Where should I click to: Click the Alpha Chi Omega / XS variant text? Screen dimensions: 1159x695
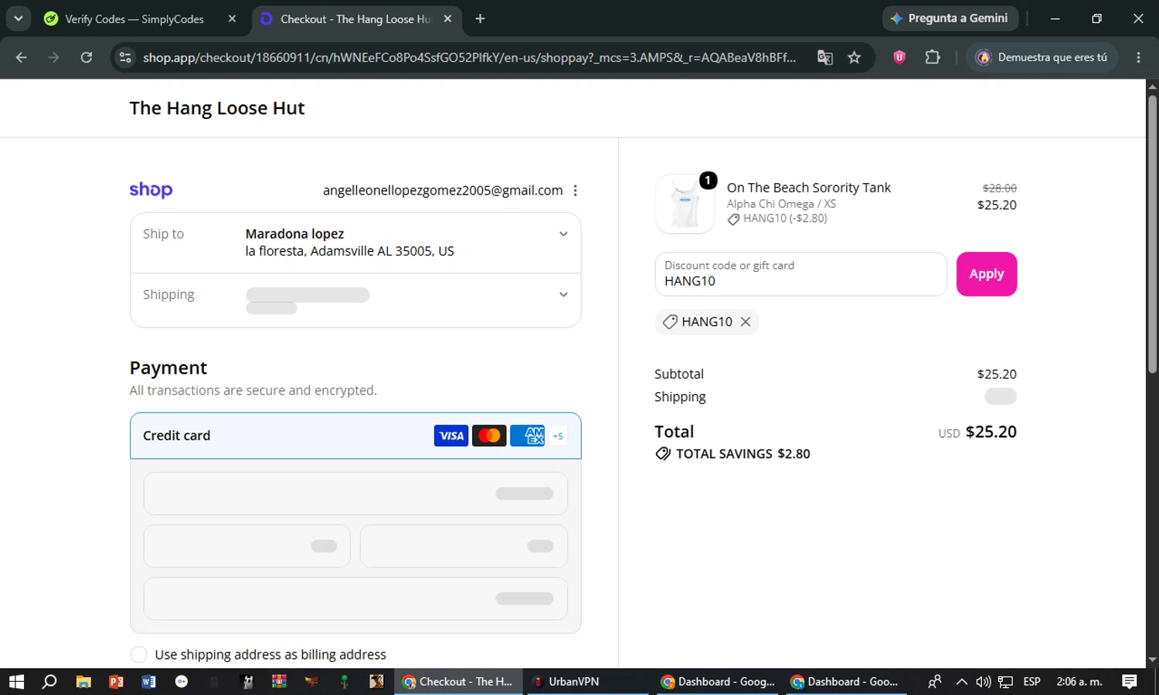781,204
